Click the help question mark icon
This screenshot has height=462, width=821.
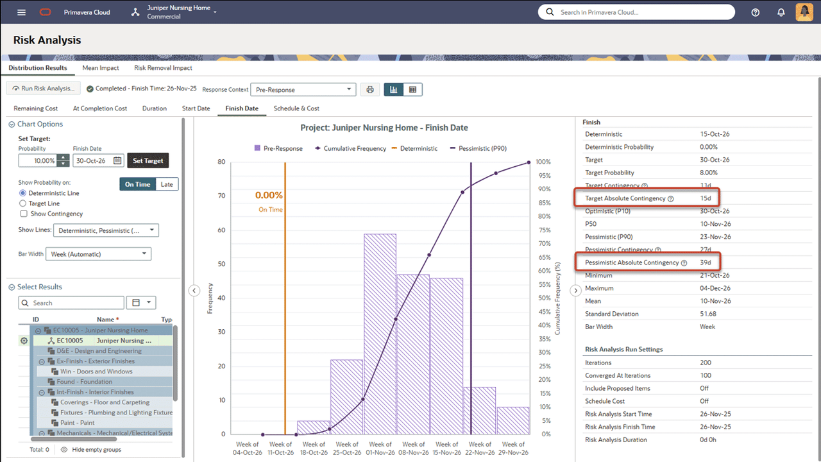(755, 12)
